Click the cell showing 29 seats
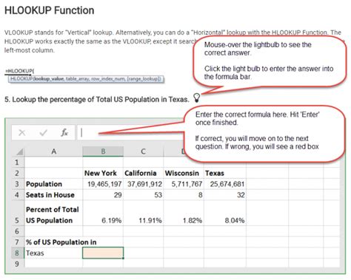The height and width of the screenshot is (280, 351). [x=103, y=195]
